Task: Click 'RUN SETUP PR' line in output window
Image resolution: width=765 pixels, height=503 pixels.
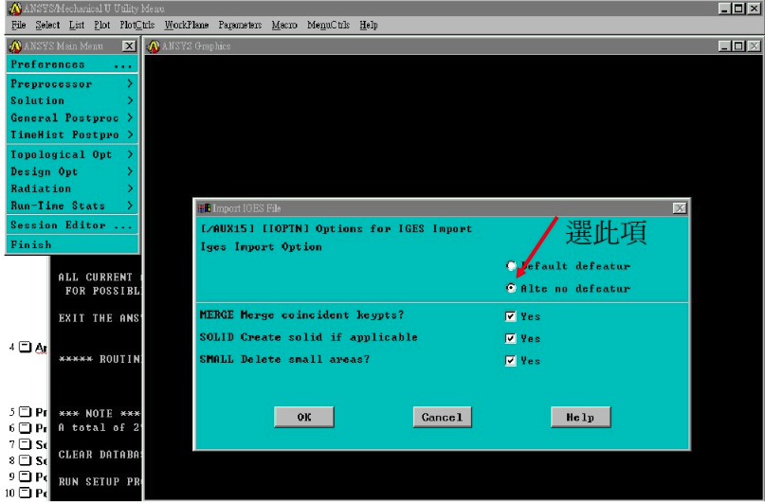Action: click(x=100, y=481)
